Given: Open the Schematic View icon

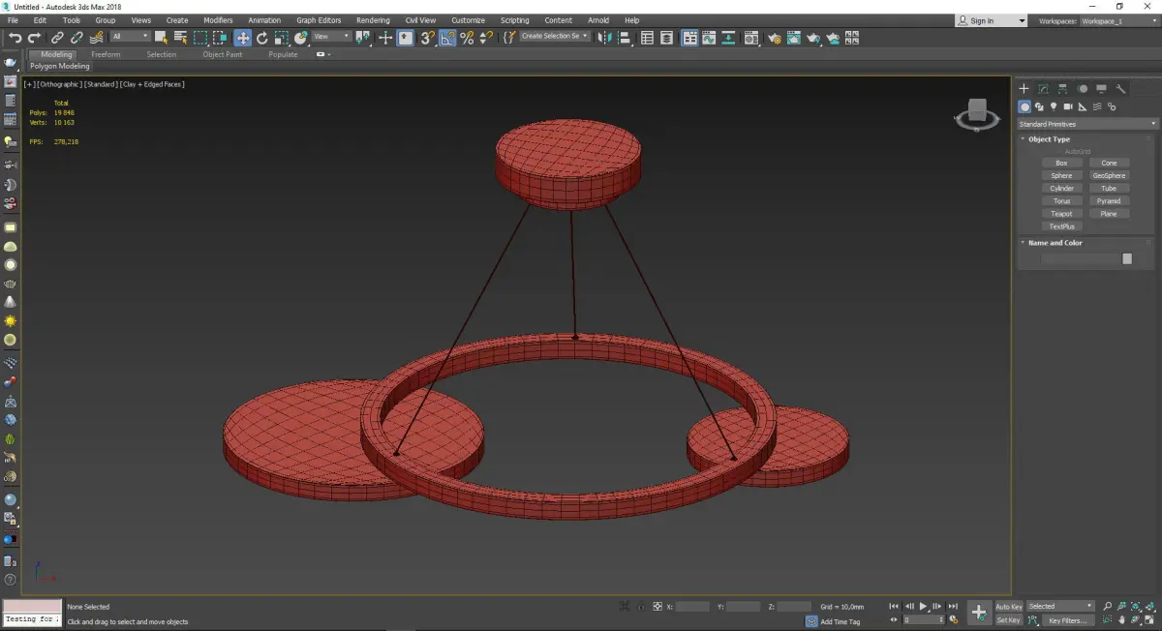Looking at the screenshot, I should pyautogui.click(x=727, y=38).
